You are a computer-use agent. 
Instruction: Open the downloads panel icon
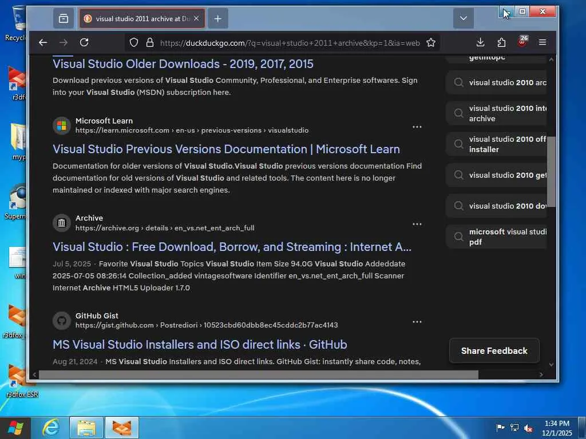pos(480,42)
